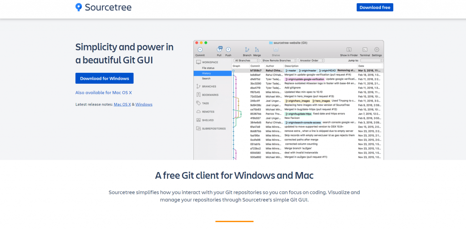
Task: Click the sourcetree-website (Git) window title
Action: click(x=290, y=43)
